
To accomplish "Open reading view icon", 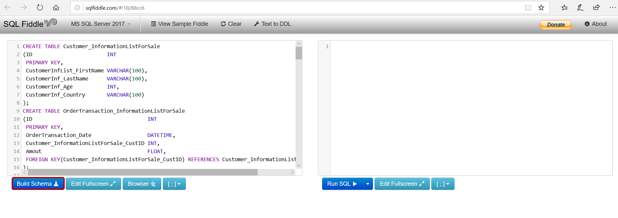I will [x=528, y=8].
